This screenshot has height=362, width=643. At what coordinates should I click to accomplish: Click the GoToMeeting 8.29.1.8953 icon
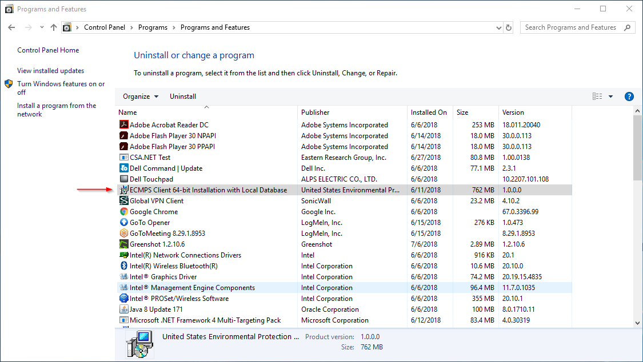pyautogui.click(x=124, y=233)
